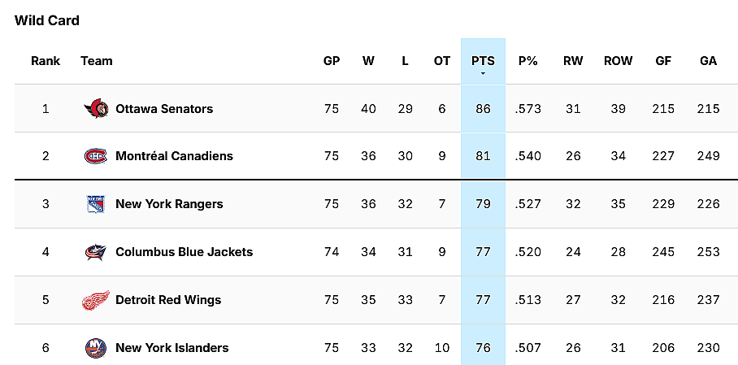Click the Columbus Blue Jackets logo
Image resolution: width=738 pixels, height=365 pixels.
click(96, 252)
